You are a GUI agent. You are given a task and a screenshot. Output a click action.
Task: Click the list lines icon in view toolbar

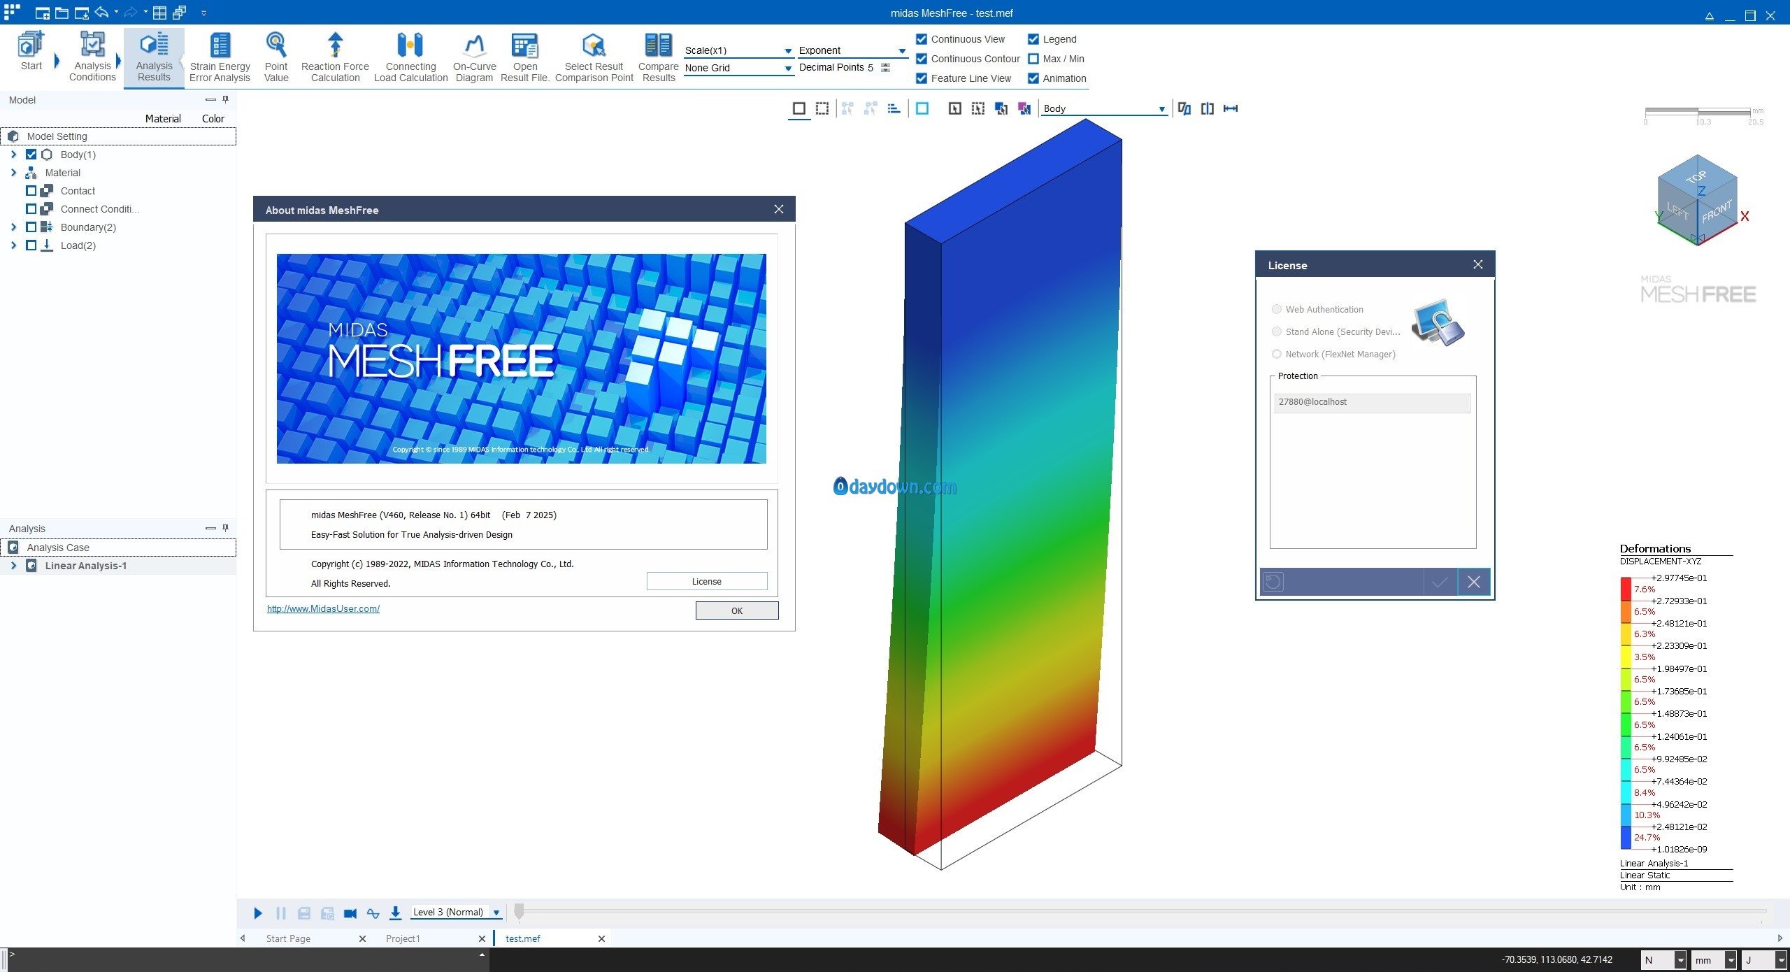click(x=894, y=108)
